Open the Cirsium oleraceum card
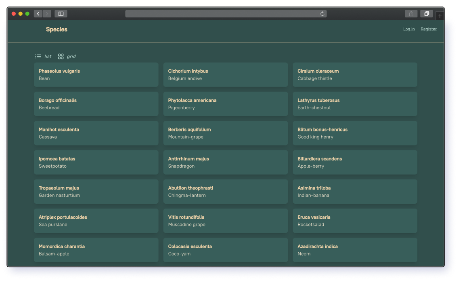The image size is (465, 291). [x=355, y=75]
